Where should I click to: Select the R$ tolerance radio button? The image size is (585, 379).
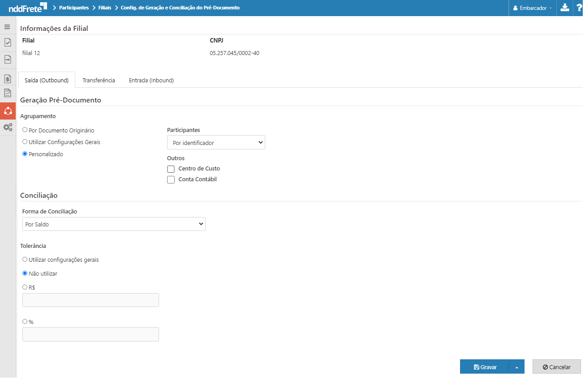click(x=25, y=287)
